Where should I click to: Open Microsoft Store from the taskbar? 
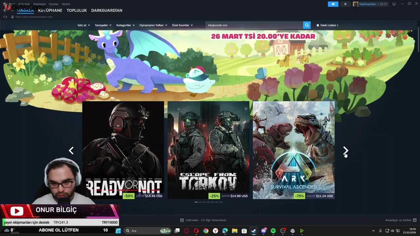point(244,231)
